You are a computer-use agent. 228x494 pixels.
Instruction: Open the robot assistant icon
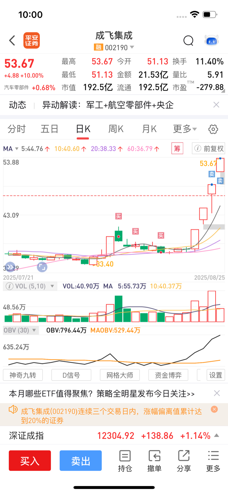212,40
